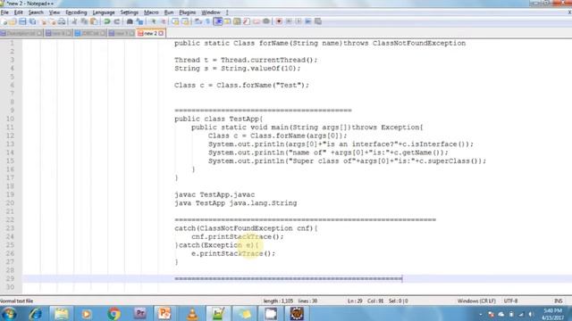The height and width of the screenshot is (321, 572).
Task: Open the Window menu
Action: (x=211, y=12)
